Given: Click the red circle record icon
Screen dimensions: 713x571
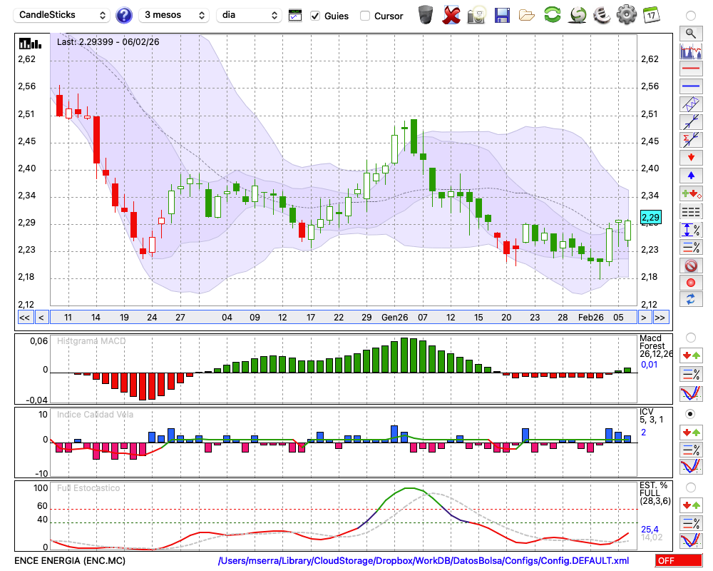Looking at the screenshot, I should (691, 283).
